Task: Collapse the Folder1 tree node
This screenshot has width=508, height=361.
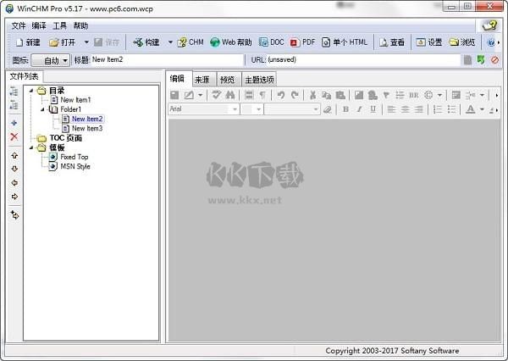Action: pos(42,109)
